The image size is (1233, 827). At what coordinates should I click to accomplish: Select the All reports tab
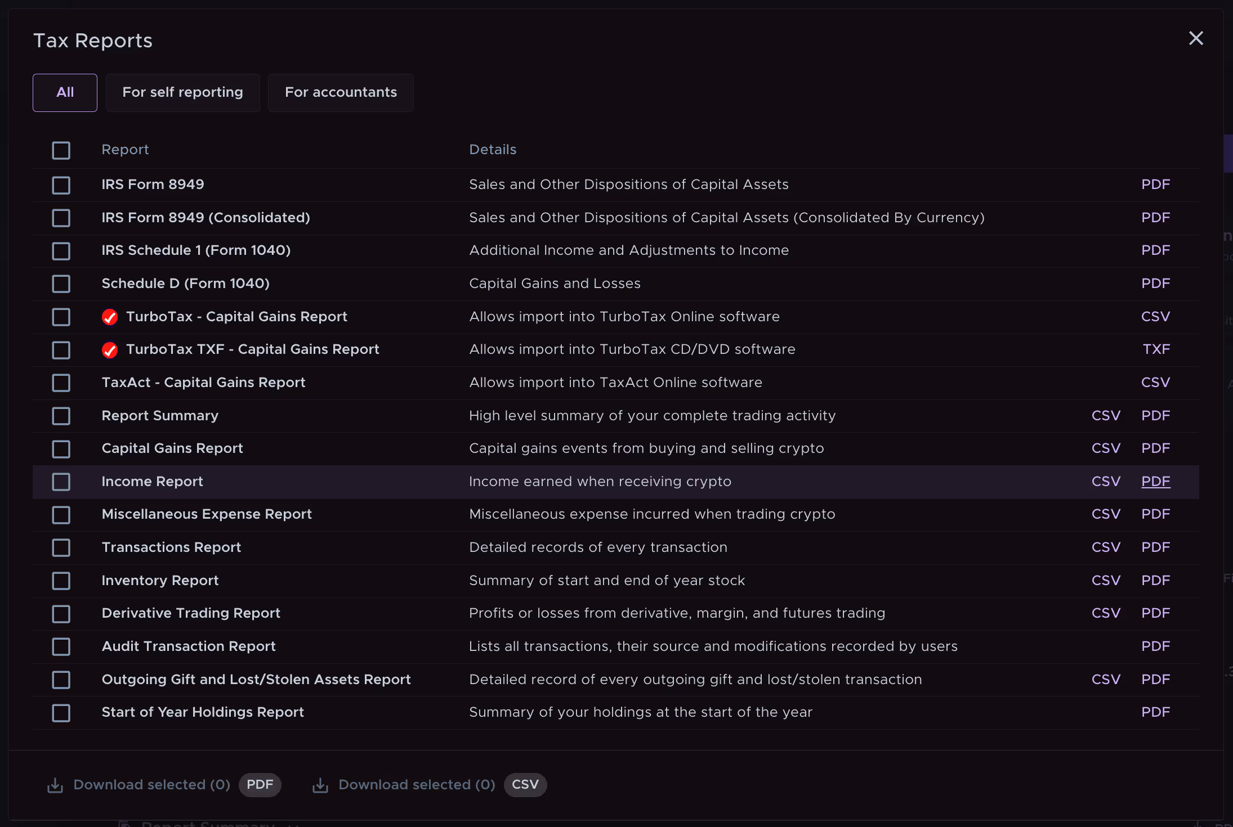[x=65, y=92]
